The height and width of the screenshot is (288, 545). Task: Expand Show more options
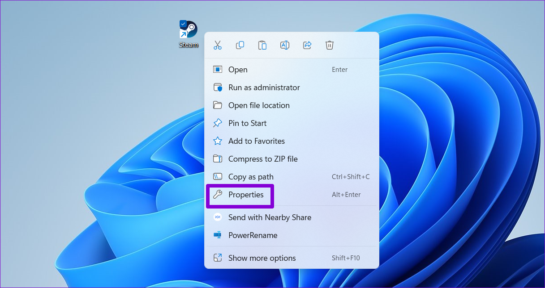pos(262,258)
